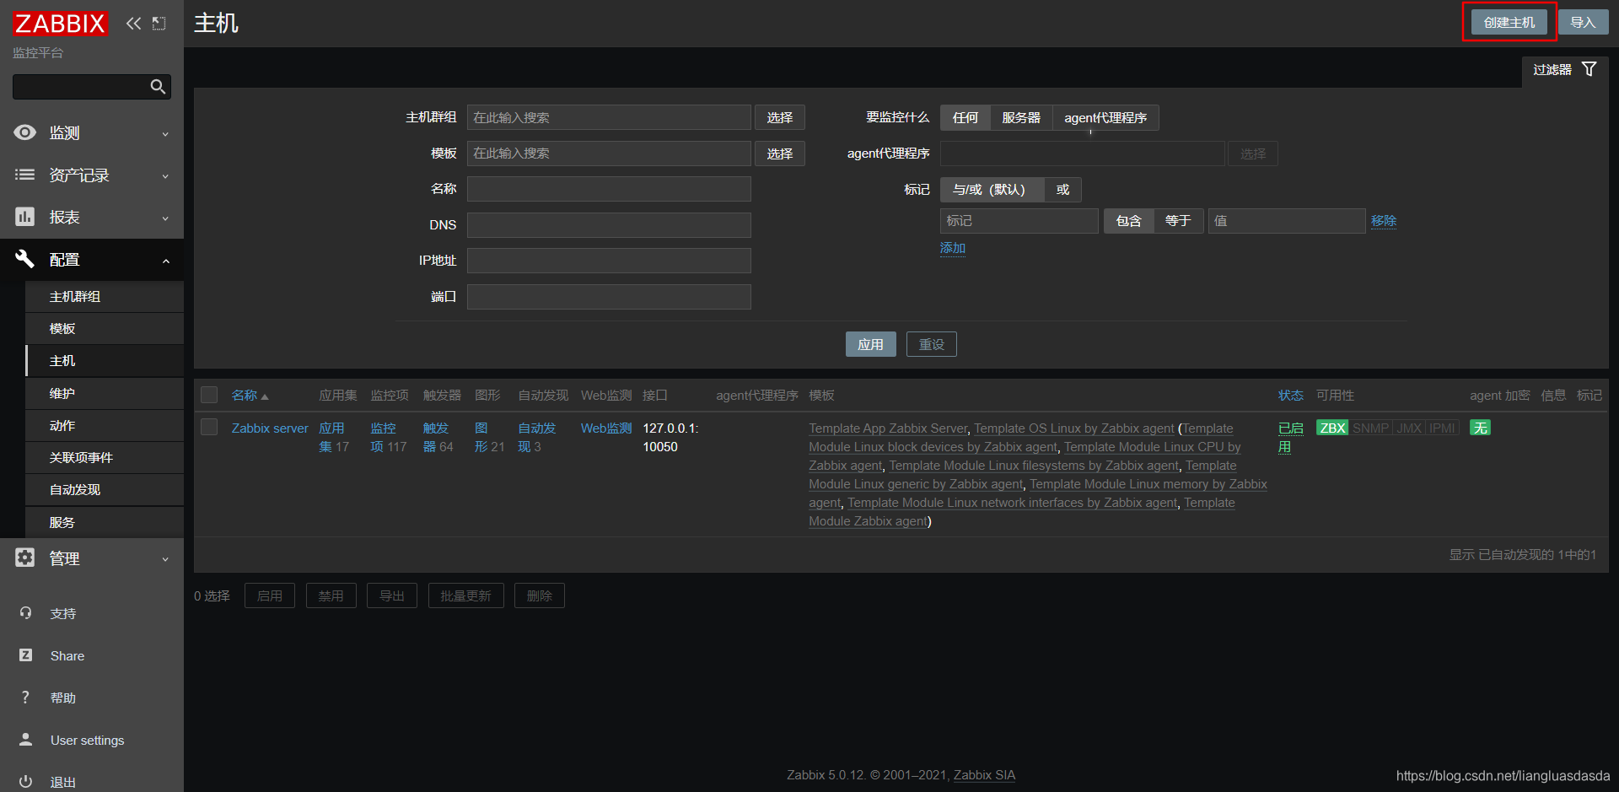Toggle kiosk mode icon beside the logo
1619x792 pixels.
(159, 24)
